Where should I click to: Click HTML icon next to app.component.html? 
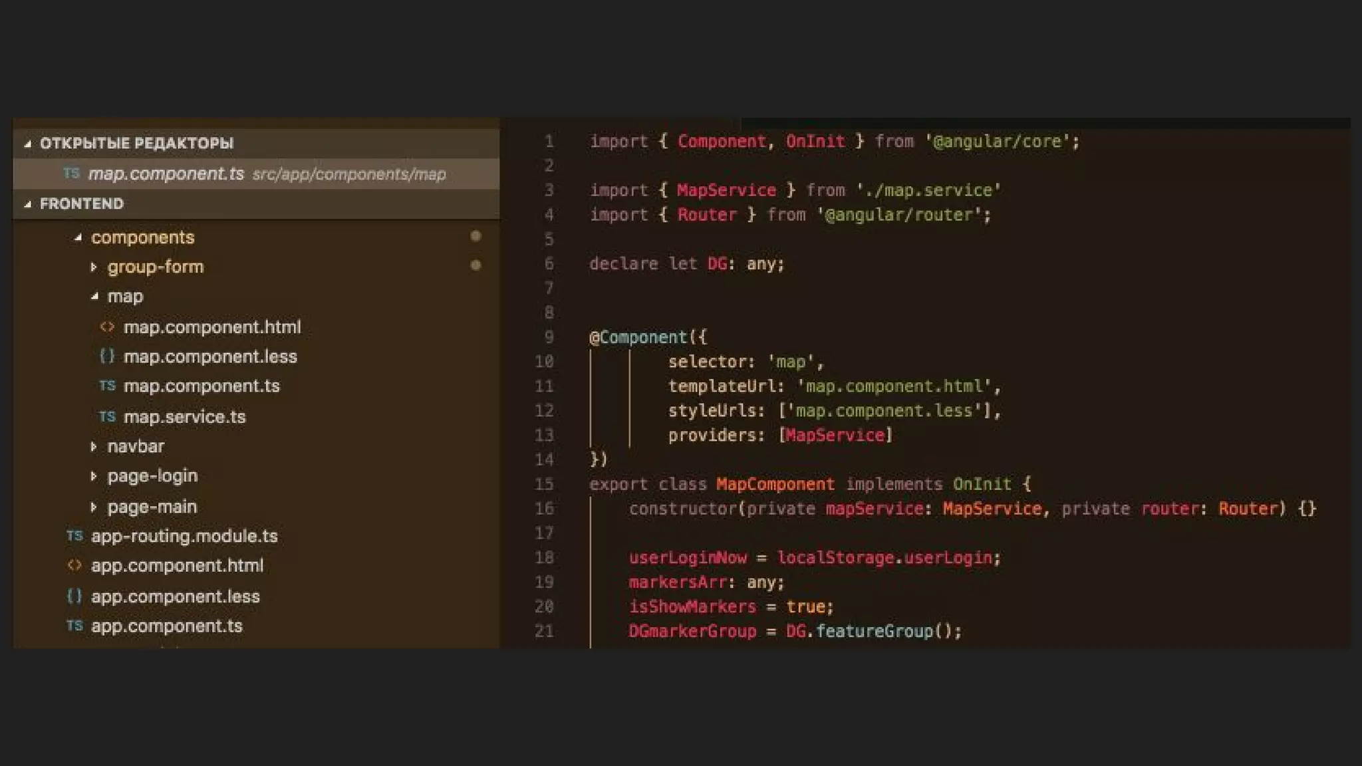coord(74,565)
